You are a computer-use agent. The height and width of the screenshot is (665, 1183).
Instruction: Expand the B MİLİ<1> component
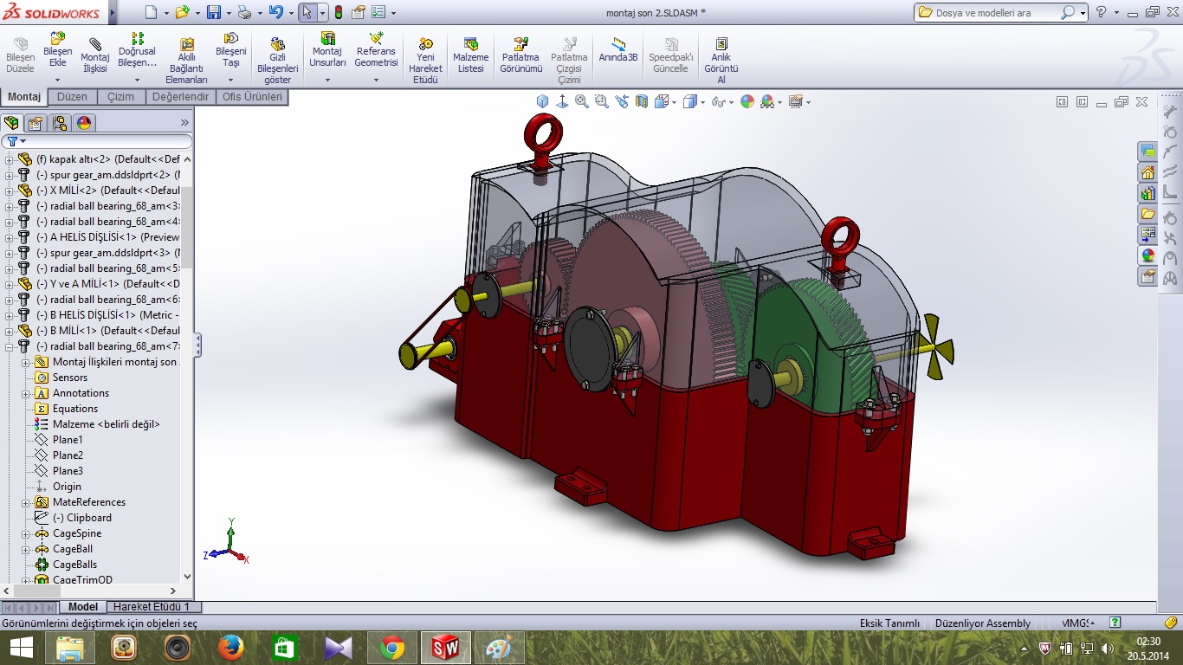pos(10,331)
